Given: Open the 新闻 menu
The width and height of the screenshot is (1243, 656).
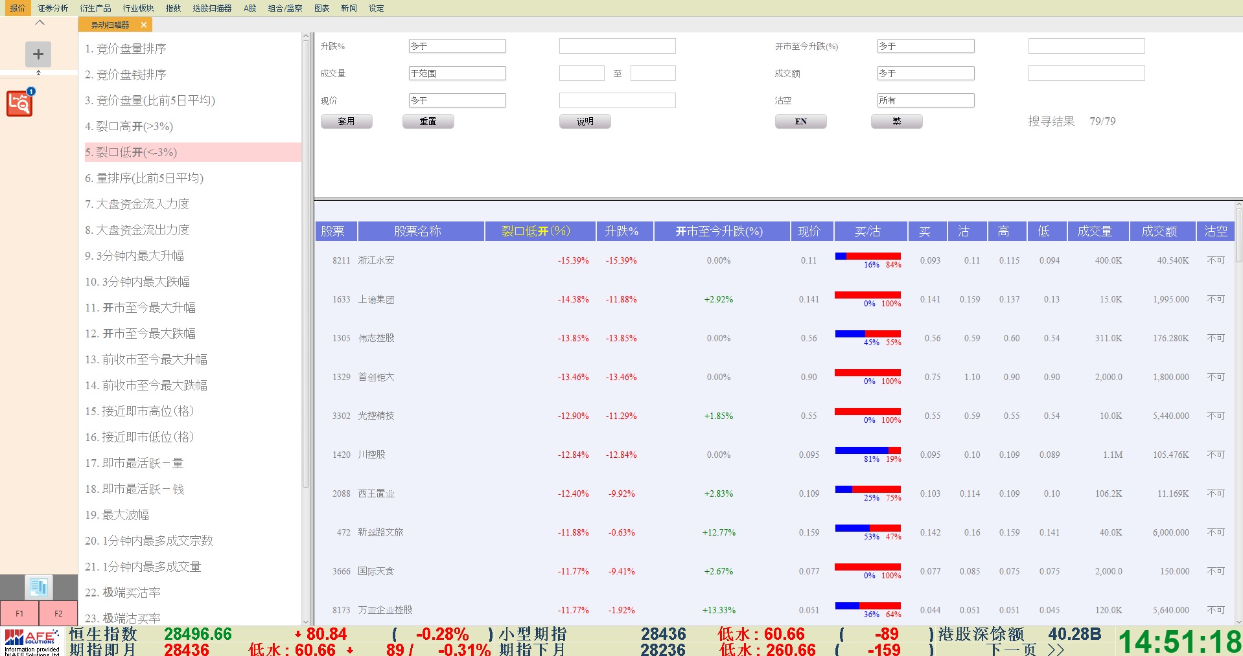Looking at the screenshot, I should [x=349, y=8].
